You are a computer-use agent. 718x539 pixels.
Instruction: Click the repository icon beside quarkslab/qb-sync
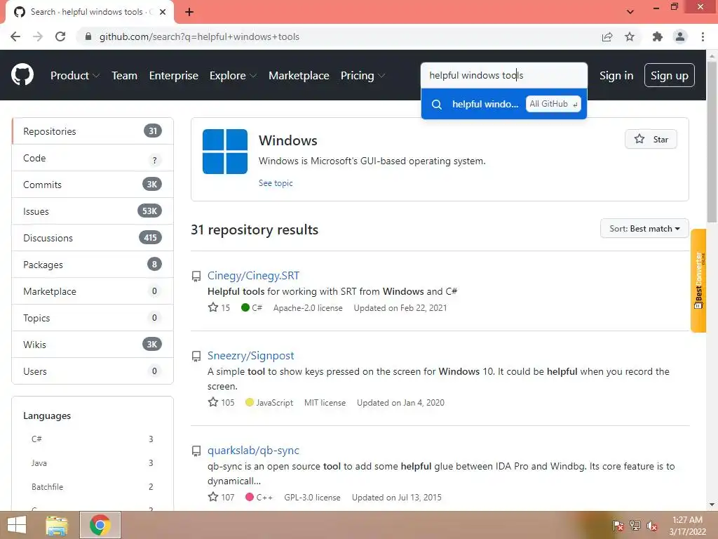point(196,451)
